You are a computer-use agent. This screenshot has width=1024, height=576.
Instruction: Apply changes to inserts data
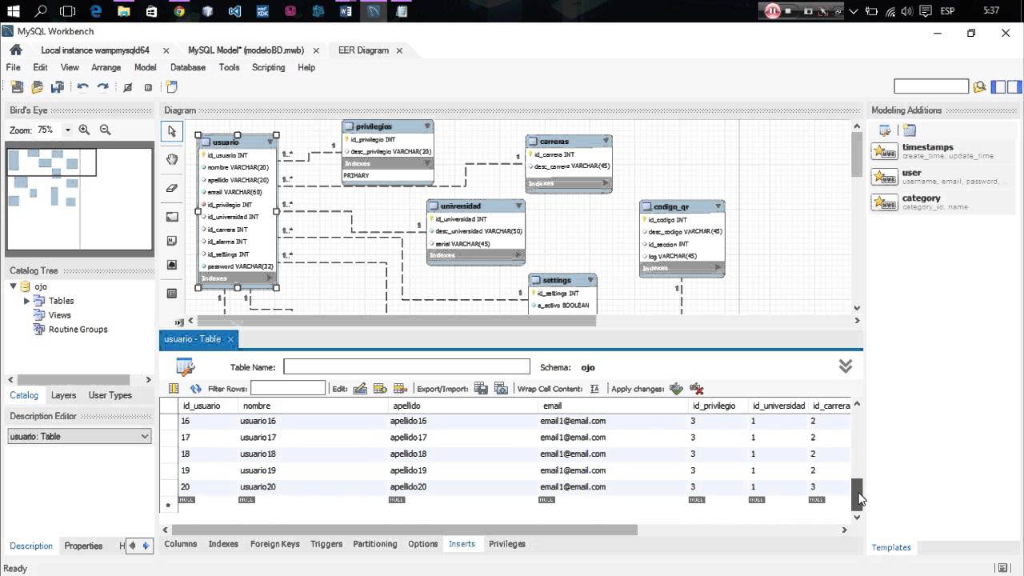point(677,389)
